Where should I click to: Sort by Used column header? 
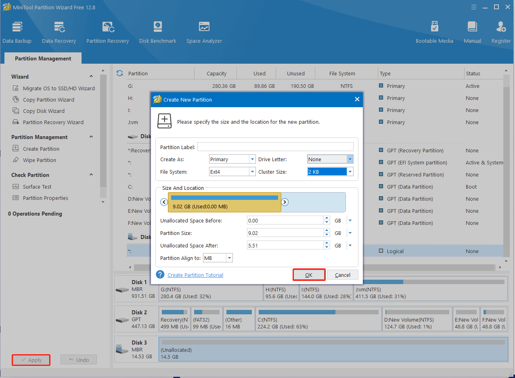coord(259,73)
